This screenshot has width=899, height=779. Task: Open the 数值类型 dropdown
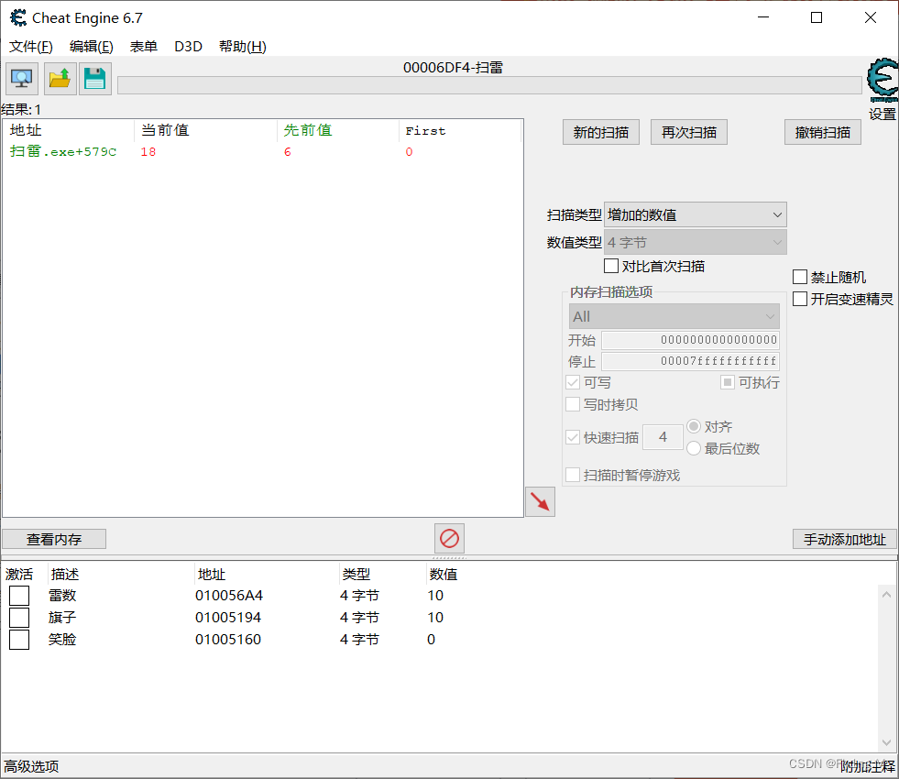[x=695, y=241]
